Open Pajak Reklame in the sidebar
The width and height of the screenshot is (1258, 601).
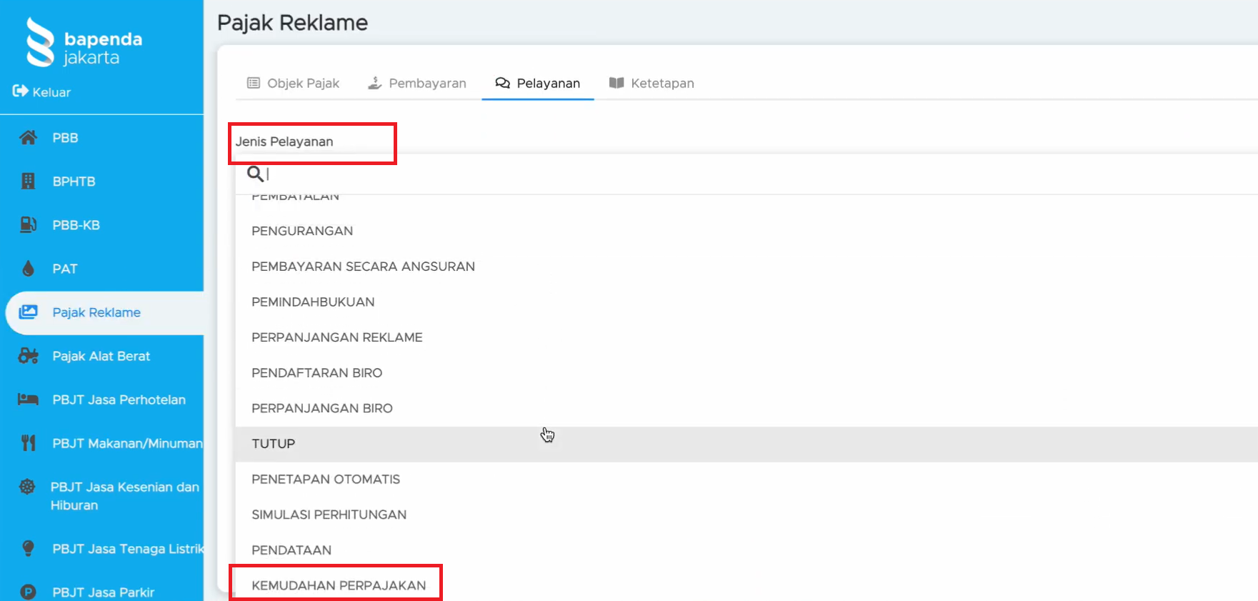tap(96, 313)
